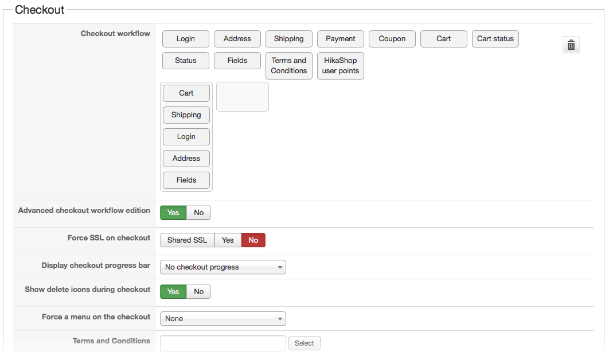
Task: Click the trash bin icon in checkout workflow
Action: pyautogui.click(x=571, y=45)
